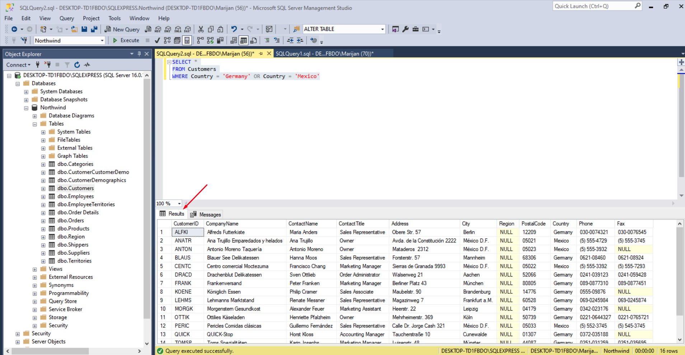Viewport: 685px width, 355px height.
Task: Switch to the Messages tab
Action: tap(206, 214)
